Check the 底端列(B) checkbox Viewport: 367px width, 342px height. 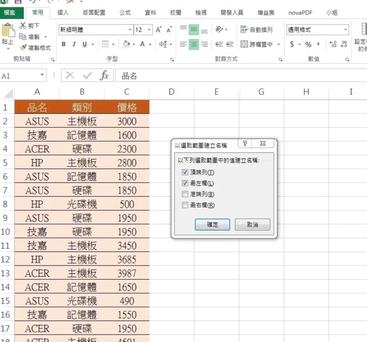pos(185,194)
